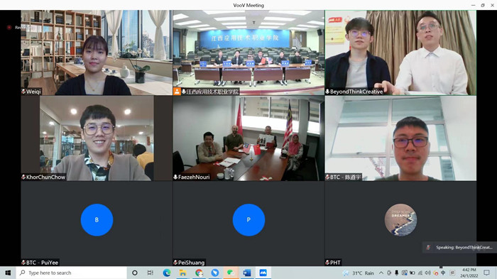Expand hidden system tray icons chevron

[x=381, y=273]
